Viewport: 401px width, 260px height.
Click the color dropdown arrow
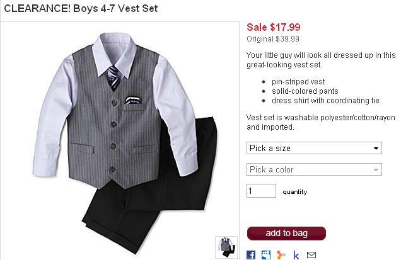pyautogui.click(x=376, y=170)
